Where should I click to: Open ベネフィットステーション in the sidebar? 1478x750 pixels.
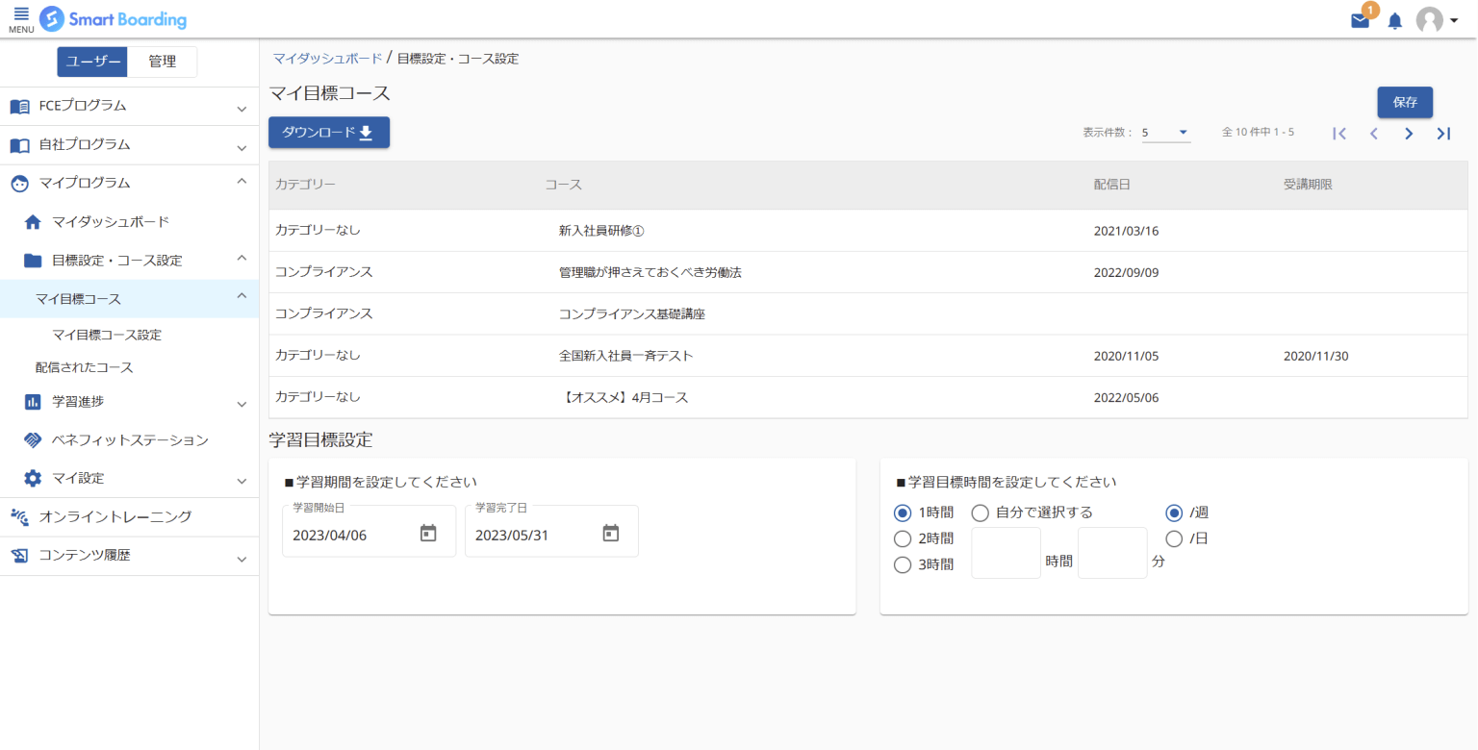129,440
